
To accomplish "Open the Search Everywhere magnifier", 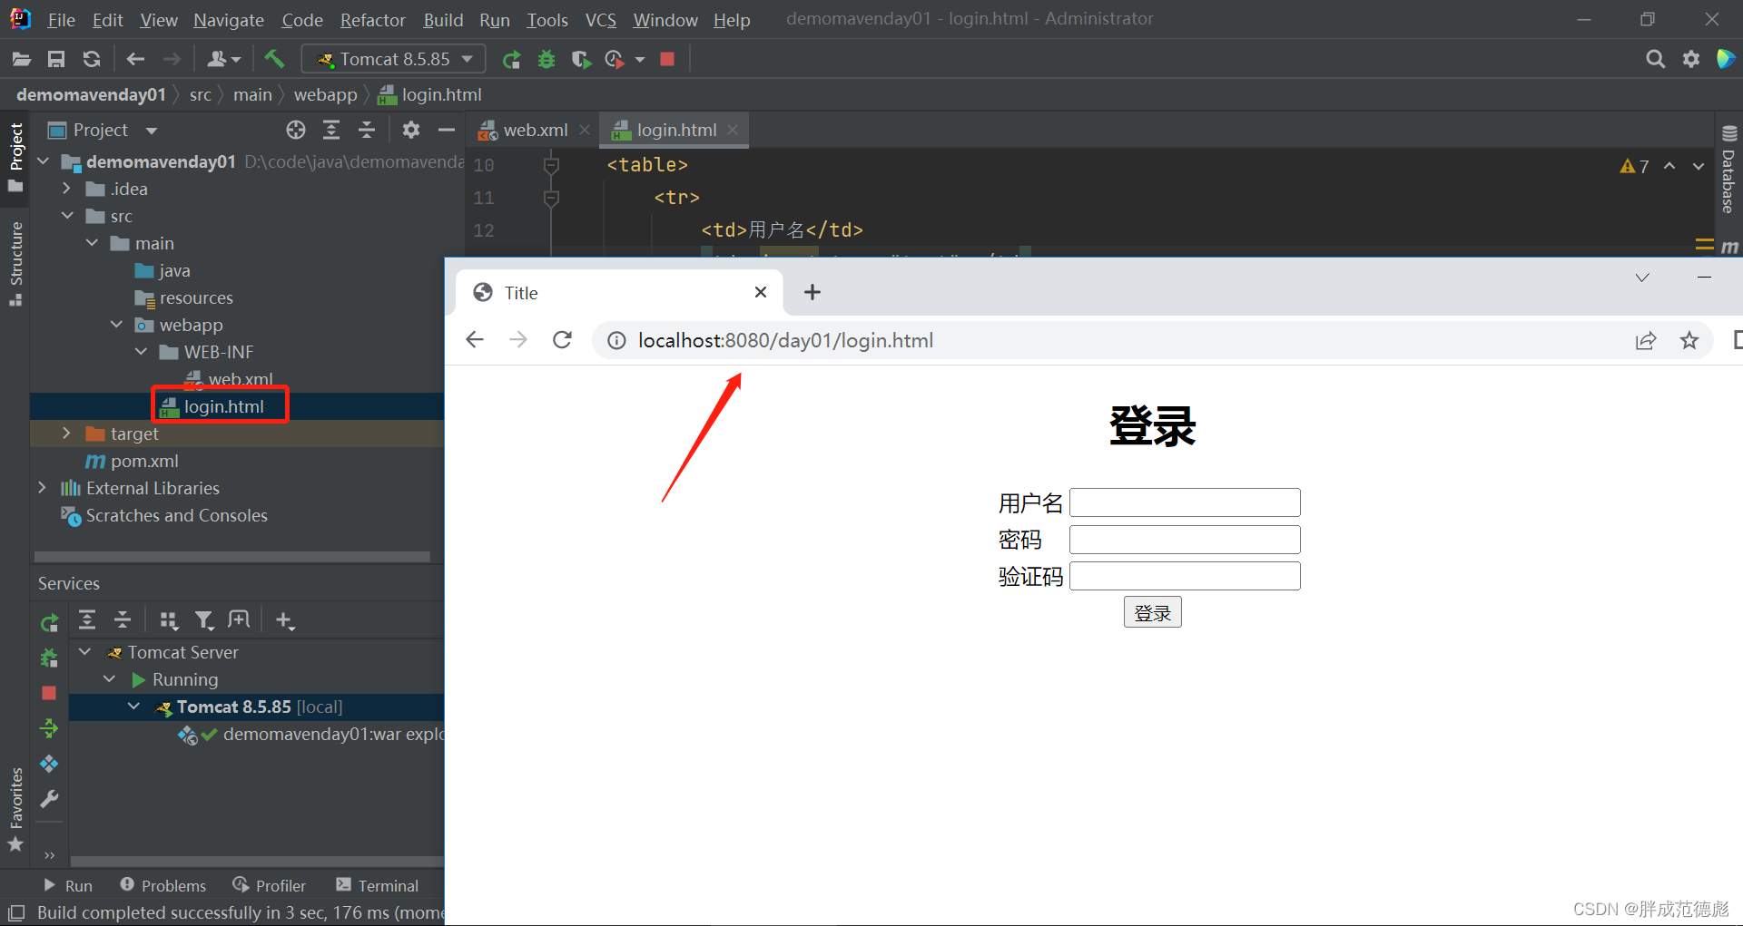I will 1655,58.
